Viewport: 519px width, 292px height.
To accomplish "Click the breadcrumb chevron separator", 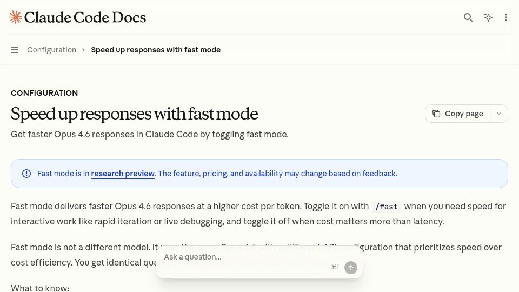I will pyautogui.click(x=83, y=50).
